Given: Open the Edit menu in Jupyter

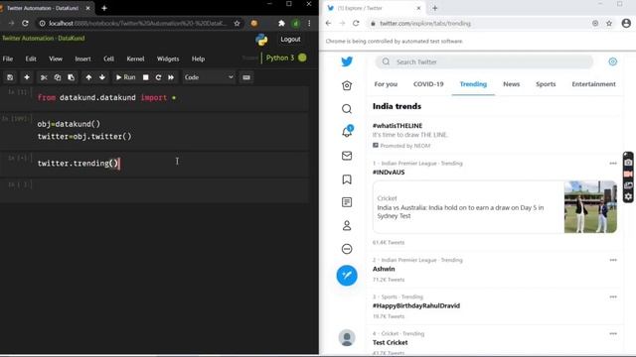Looking at the screenshot, I should [x=31, y=59].
